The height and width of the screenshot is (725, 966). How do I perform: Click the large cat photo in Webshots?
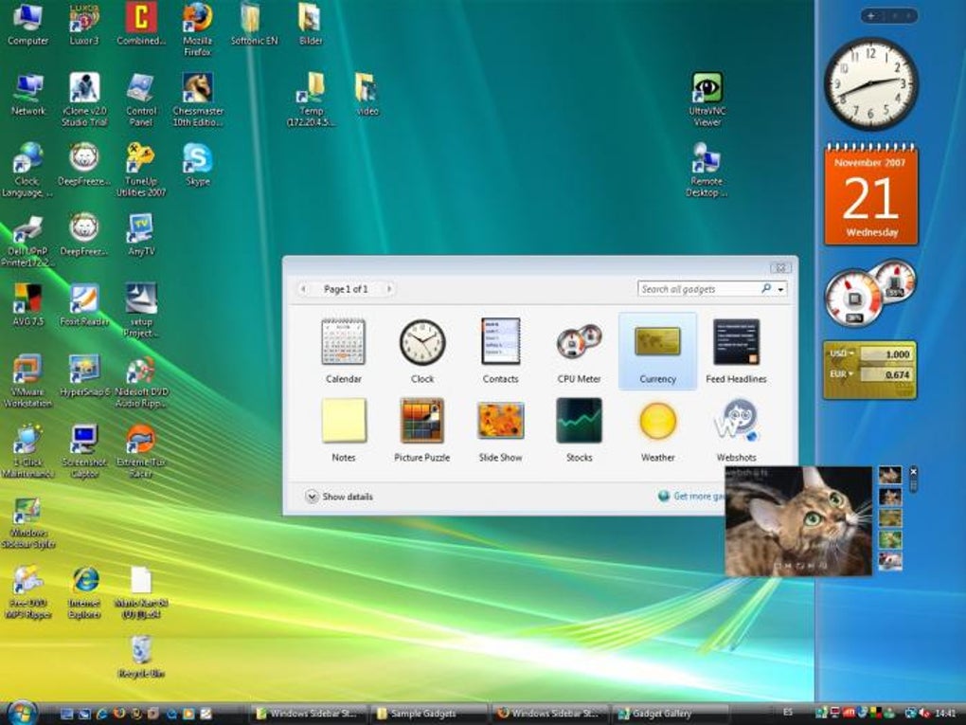(x=798, y=521)
